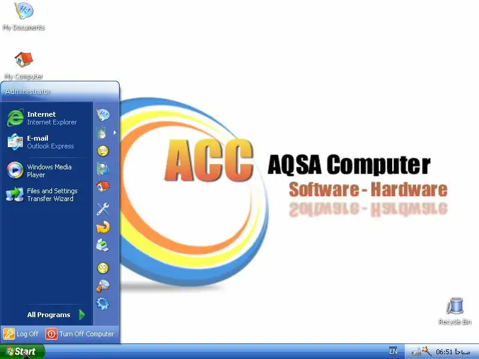
Task: Launch Internet Explorer from Start menu
Action: pos(46,118)
